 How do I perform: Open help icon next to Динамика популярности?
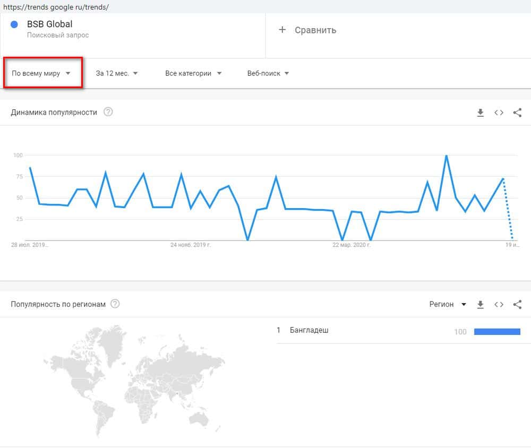(x=108, y=112)
